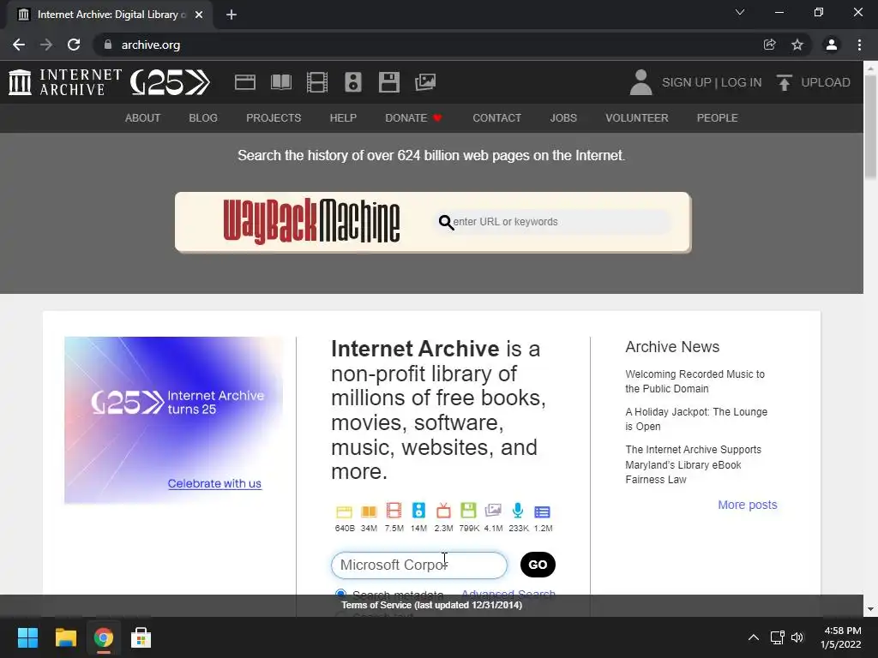Image resolution: width=878 pixels, height=658 pixels.
Task: Select the web collection icon labeled 640B
Action: click(344, 511)
